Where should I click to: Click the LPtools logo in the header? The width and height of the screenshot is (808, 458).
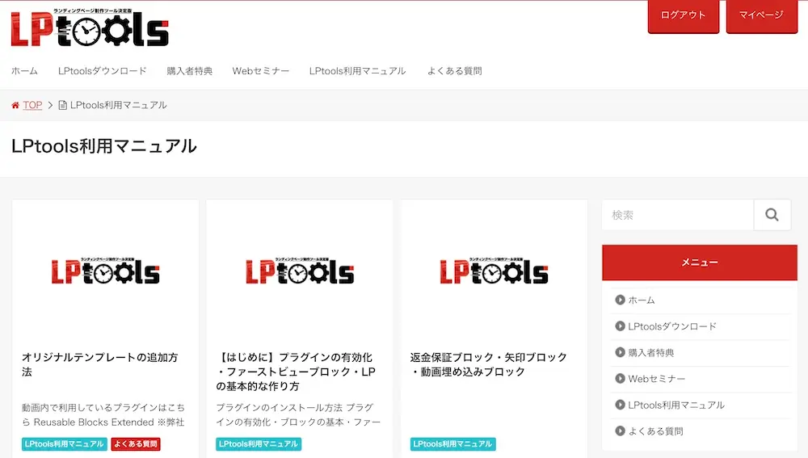pos(90,27)
